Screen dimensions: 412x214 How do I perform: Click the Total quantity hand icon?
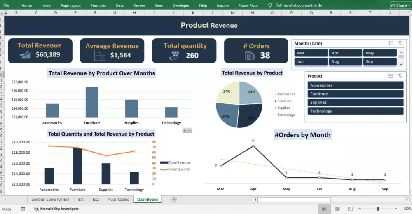pos(174,56)
